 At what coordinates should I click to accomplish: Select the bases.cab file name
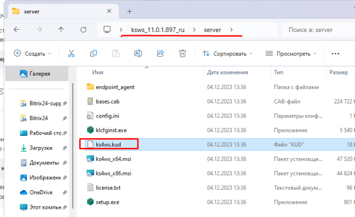[x=108, y=101]
